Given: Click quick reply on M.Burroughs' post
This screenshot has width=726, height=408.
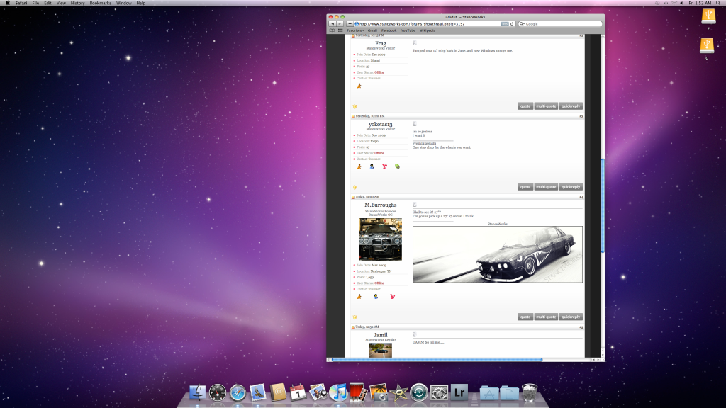Looking at the screenshot, I should pyautogui.click(x=571, y=317).
